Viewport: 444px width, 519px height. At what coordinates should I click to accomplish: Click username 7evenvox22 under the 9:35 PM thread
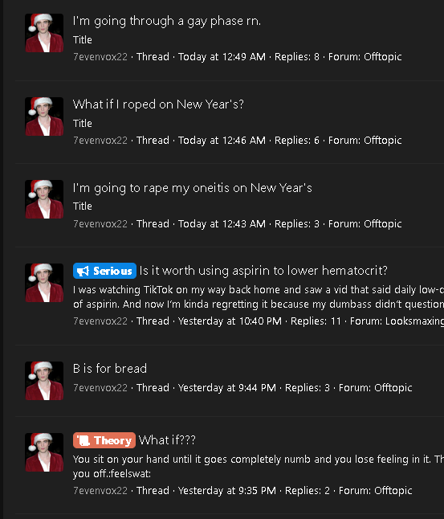(100, 491)
